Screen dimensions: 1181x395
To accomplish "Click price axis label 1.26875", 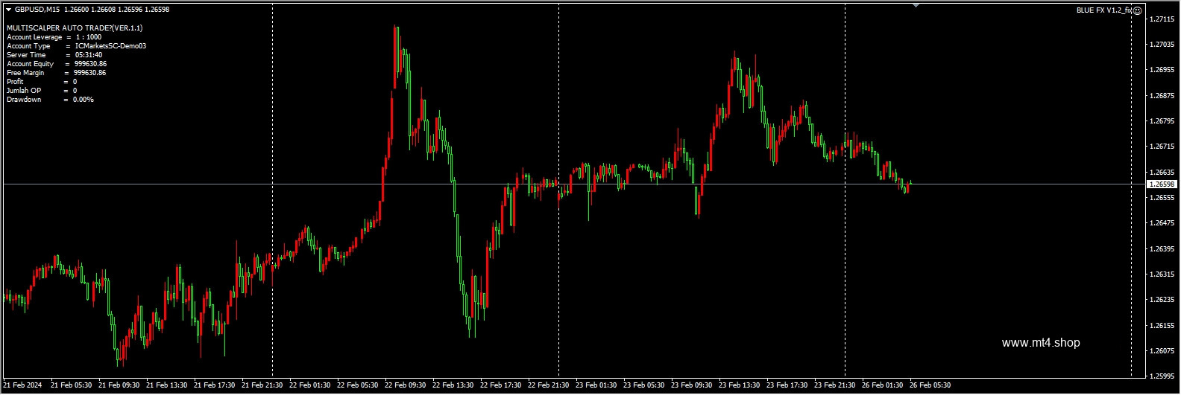I will (1164, 96).
